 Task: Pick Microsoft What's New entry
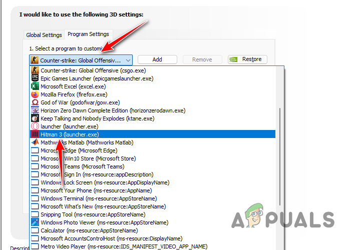[153, 206]
